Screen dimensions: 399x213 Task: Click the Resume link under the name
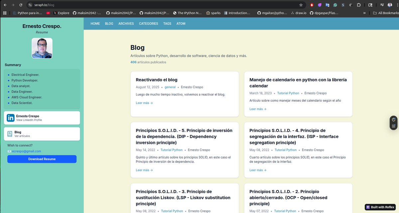click(x=42, y=32)
